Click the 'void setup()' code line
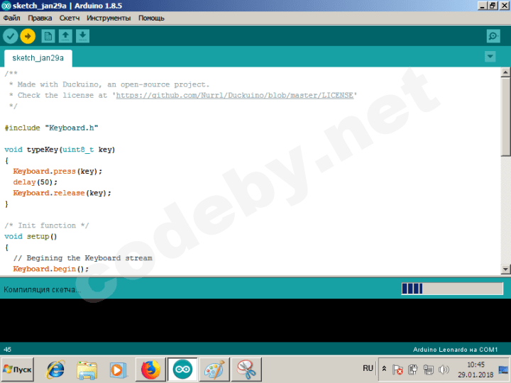This screenshot has height=383, width=511. pyautogui.click(x=31, y=236)
